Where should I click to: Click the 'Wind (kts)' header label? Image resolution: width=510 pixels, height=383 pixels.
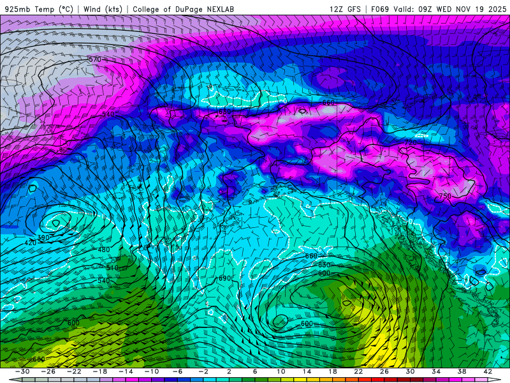pyautogui.click(x=103, y=9)
